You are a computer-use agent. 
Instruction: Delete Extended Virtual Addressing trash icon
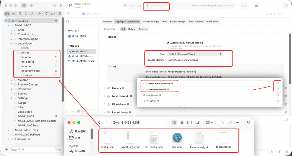coord(278,83)
